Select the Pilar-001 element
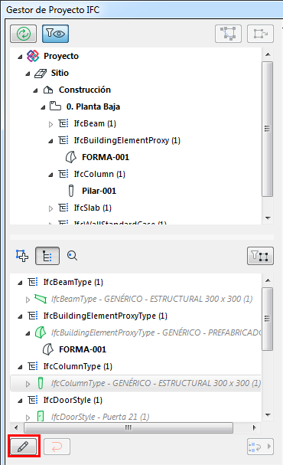This screenshot has height=465, width=283. (99, 191)
